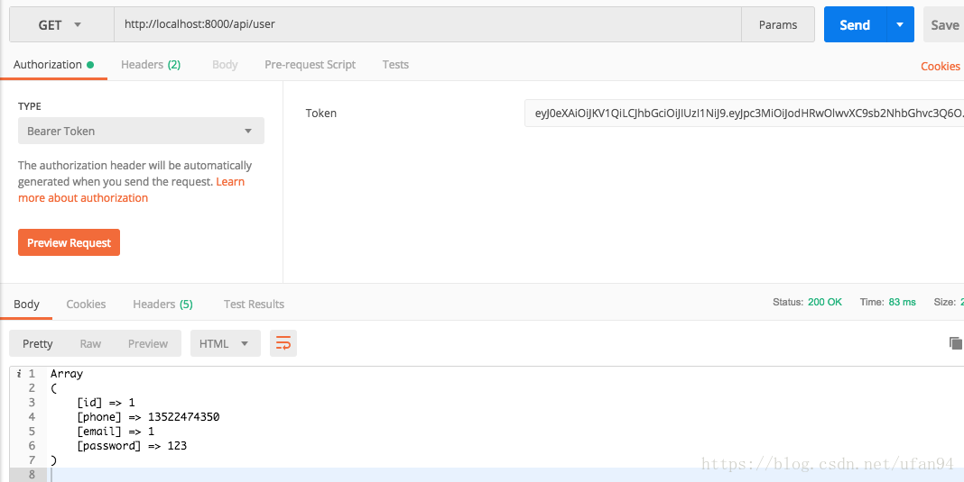Expand the Send options arrow
This screenshot has width=964, height=482.
click(900, 24)
